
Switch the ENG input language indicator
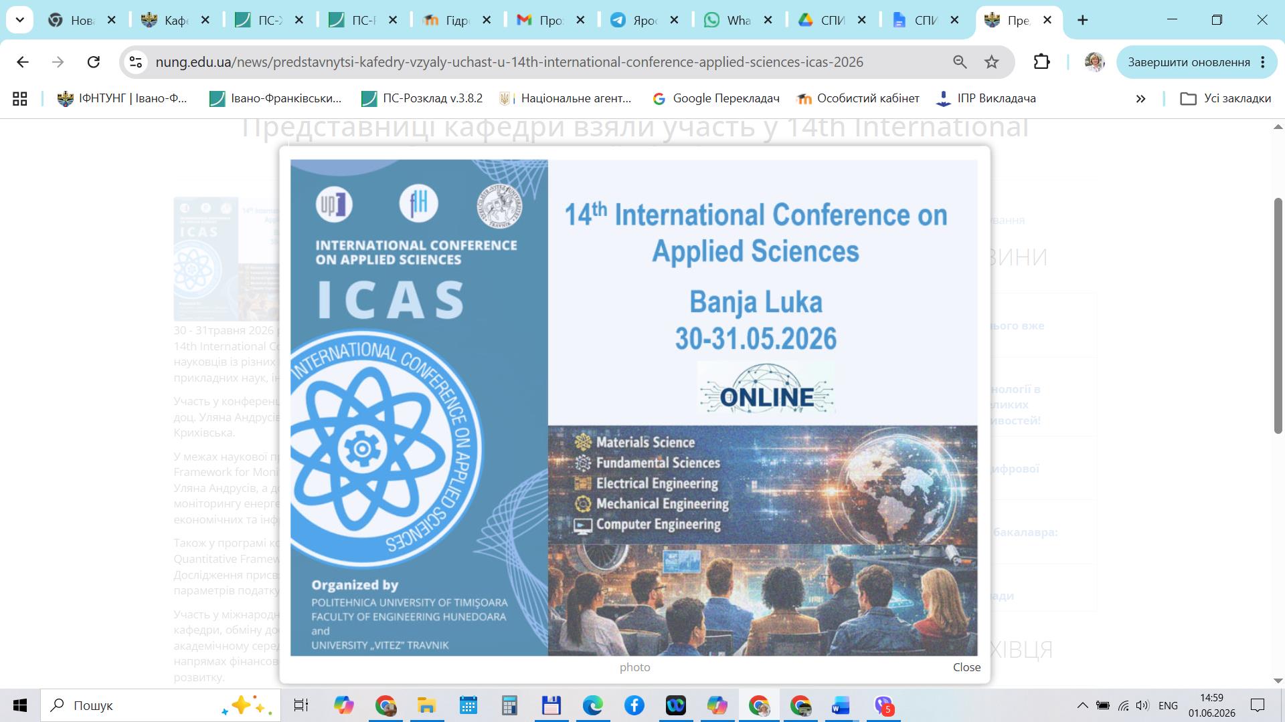click(1168, 705)
